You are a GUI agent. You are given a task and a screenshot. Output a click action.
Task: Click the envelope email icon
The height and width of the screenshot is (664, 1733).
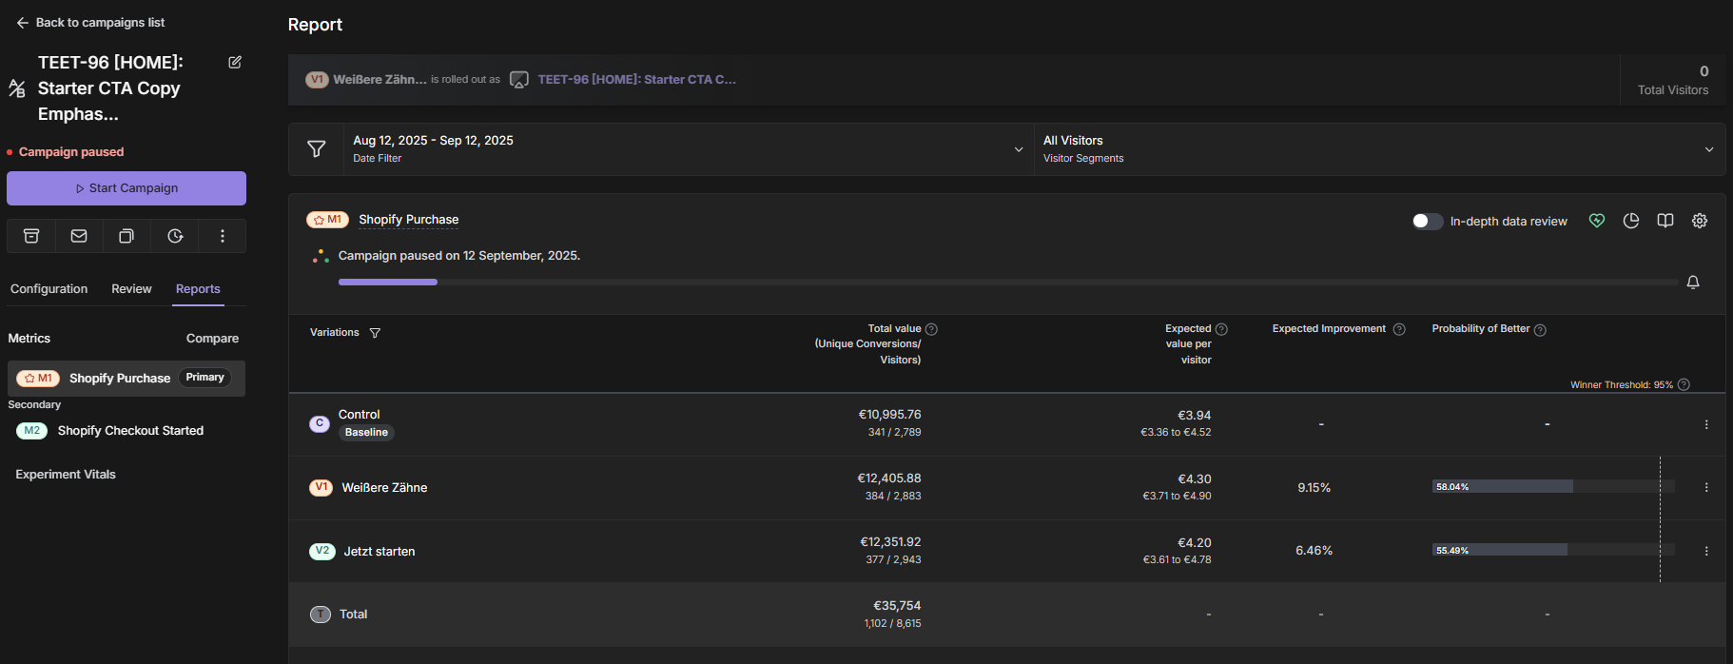(79, 236)
